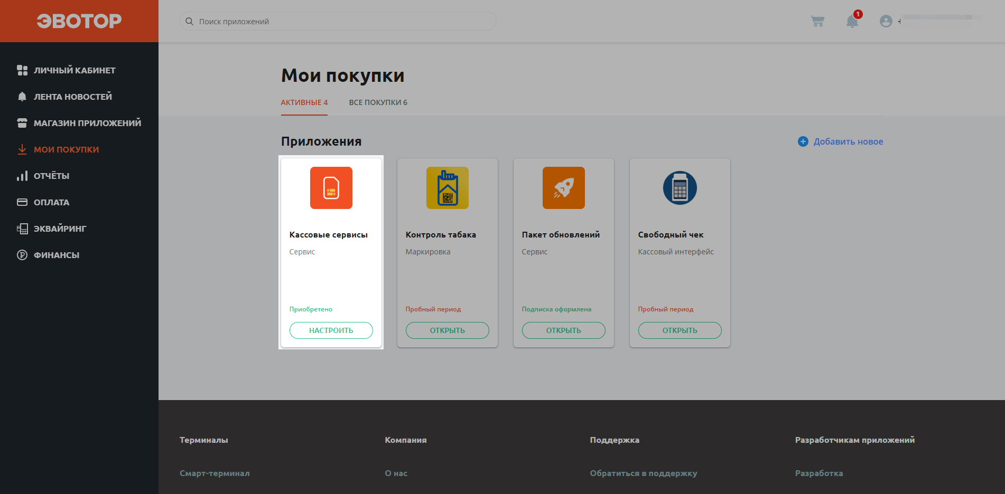Click Разработчикам приложений footer heading
Screen dimensions: 1005x494
(855, 440)
